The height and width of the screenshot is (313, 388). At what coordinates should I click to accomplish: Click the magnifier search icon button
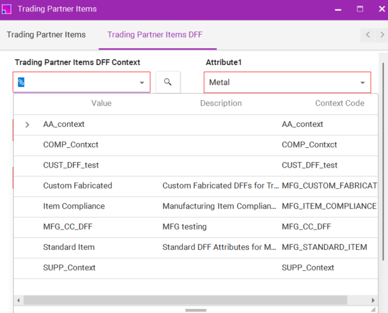(168, 82)
